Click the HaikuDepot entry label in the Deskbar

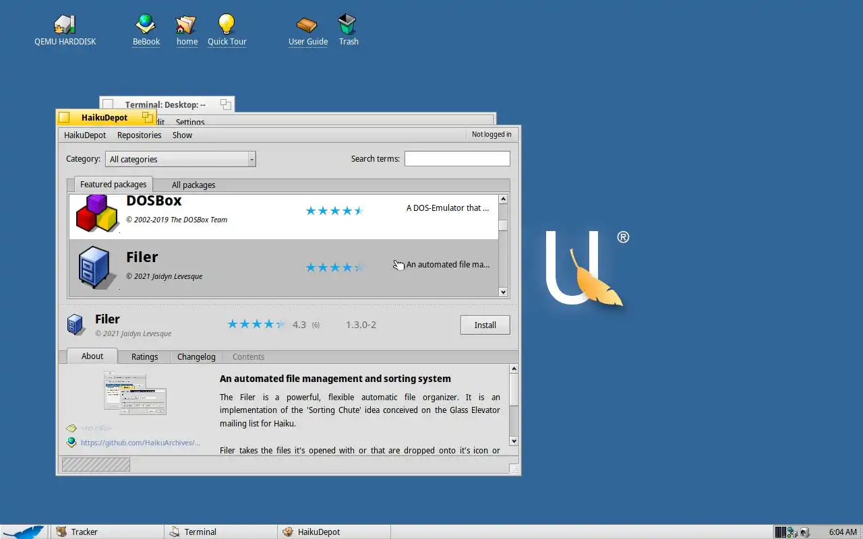(319, 532)
